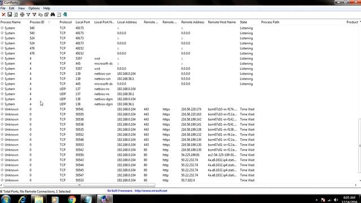Click the horizontal scrollbar thumb

(79, 185)
